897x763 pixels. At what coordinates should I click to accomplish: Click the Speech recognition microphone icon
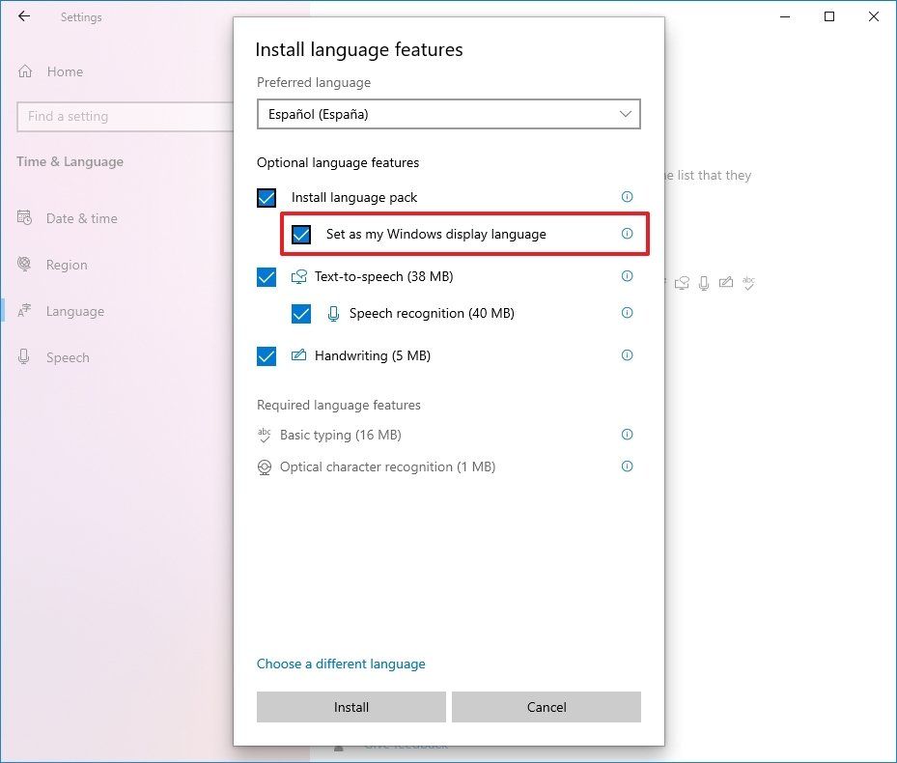[332, 313]
